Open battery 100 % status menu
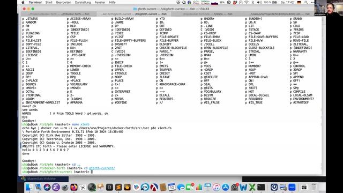Viewport: 343px width, 193px height. pyautogui.click(x=270, y=2)
